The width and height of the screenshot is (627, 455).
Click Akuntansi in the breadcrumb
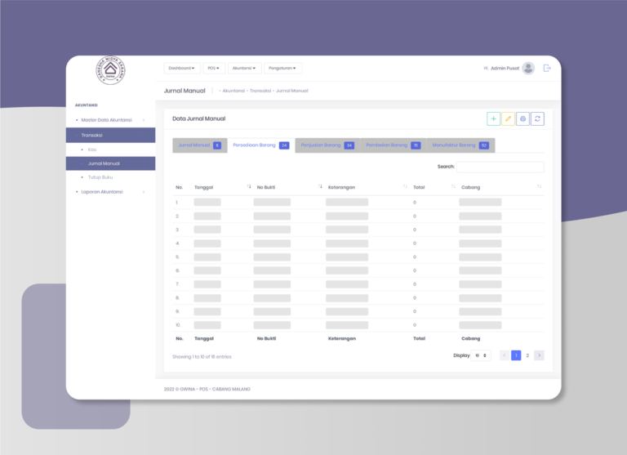[x=233, y=91]
